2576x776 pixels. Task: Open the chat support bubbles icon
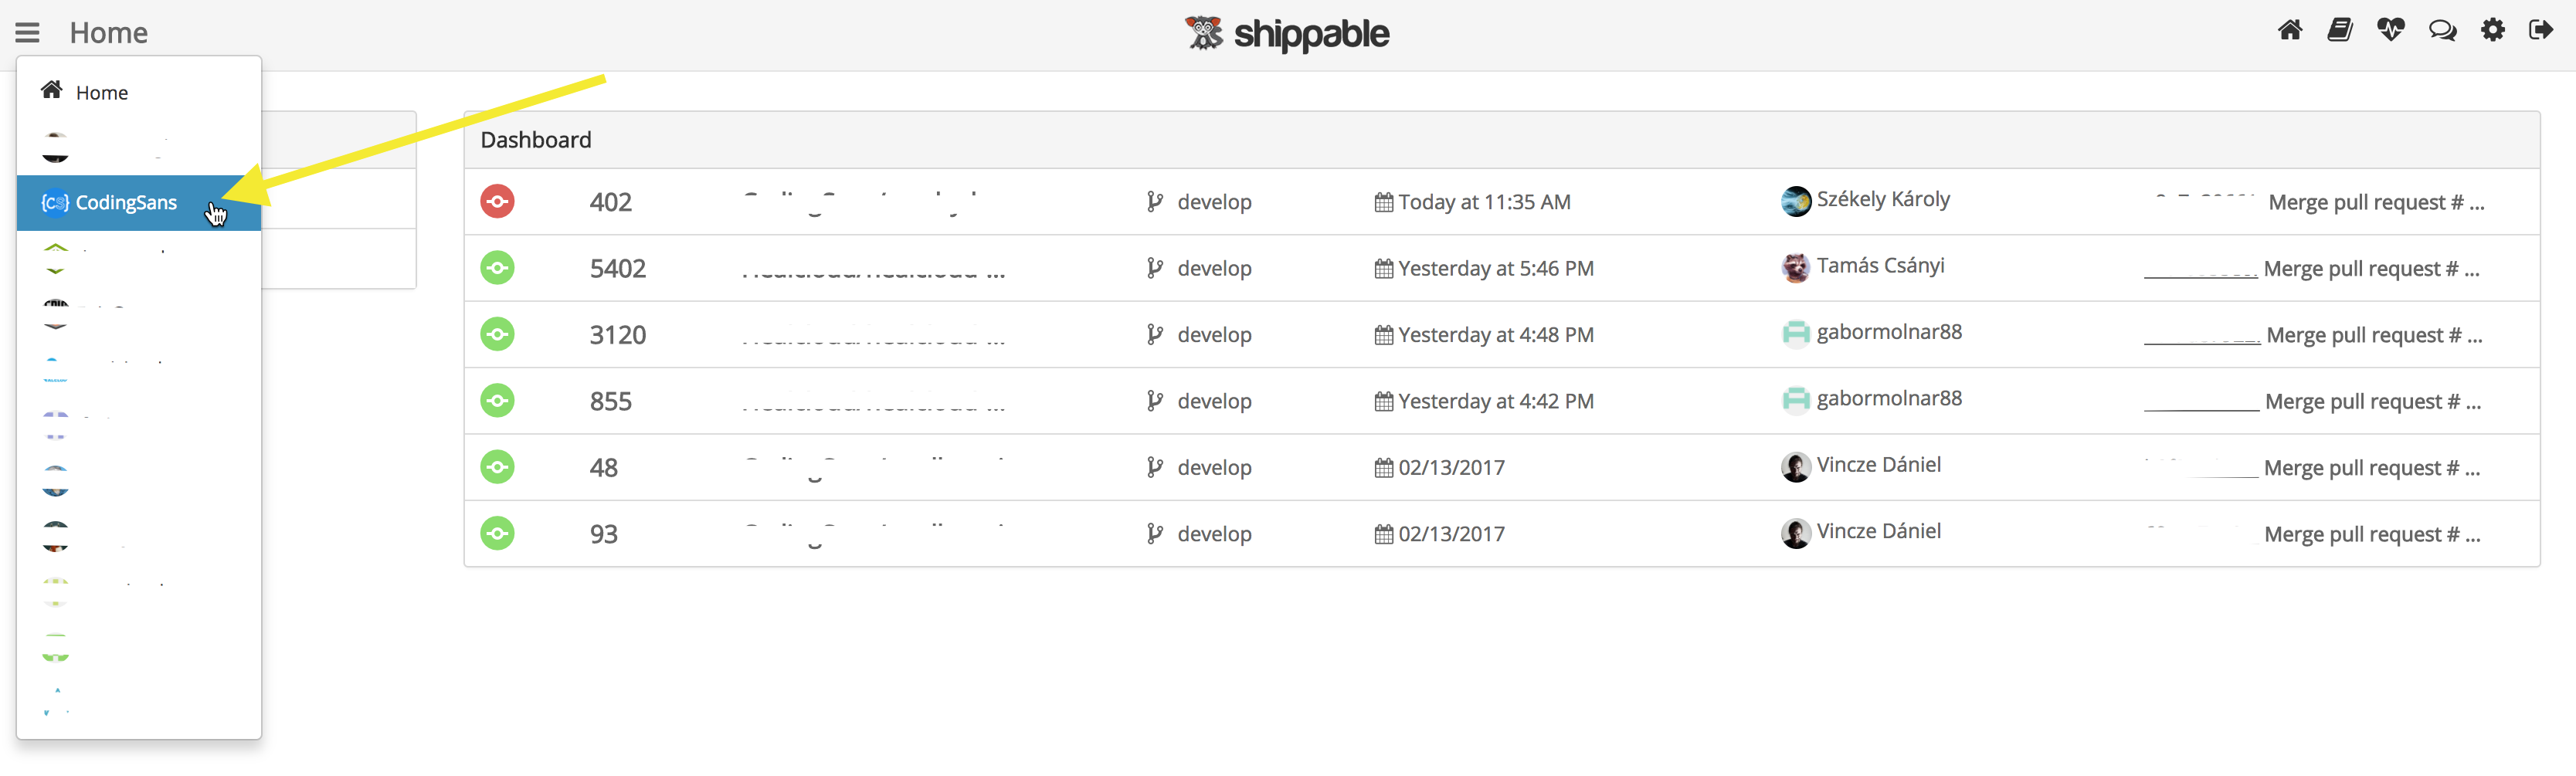pyautogui.click(x=2442, y=31)
